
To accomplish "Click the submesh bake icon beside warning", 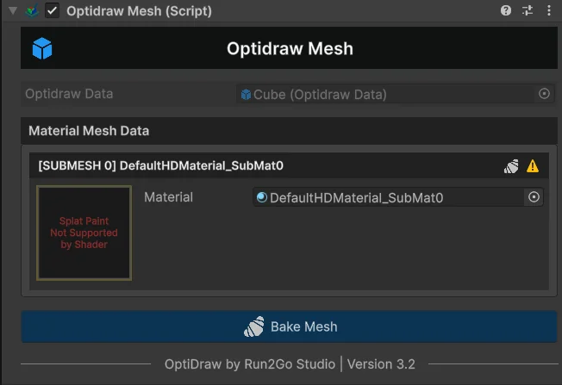I will [x=511, y=166].
